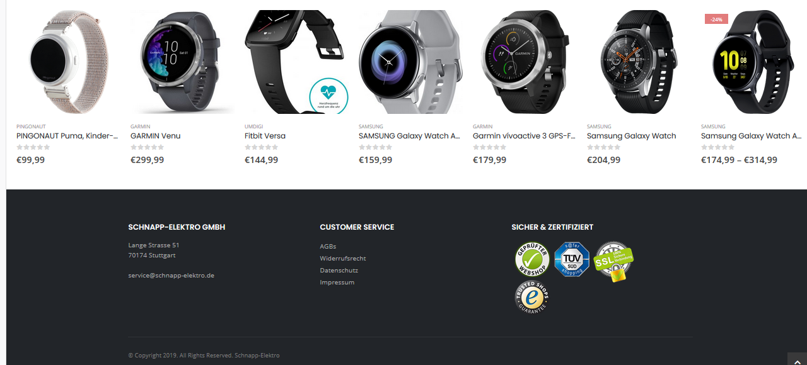
Task: Click the star rating under Fitbit Versa
Action: [x=261, y=147]
